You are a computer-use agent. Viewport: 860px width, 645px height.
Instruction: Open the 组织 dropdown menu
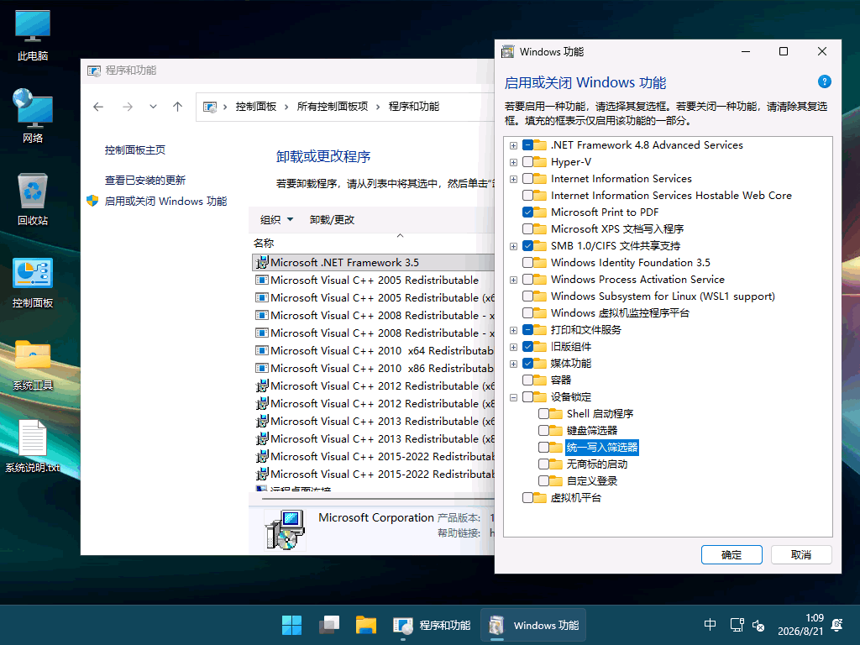pyautogui.click(x=277, y=220)
